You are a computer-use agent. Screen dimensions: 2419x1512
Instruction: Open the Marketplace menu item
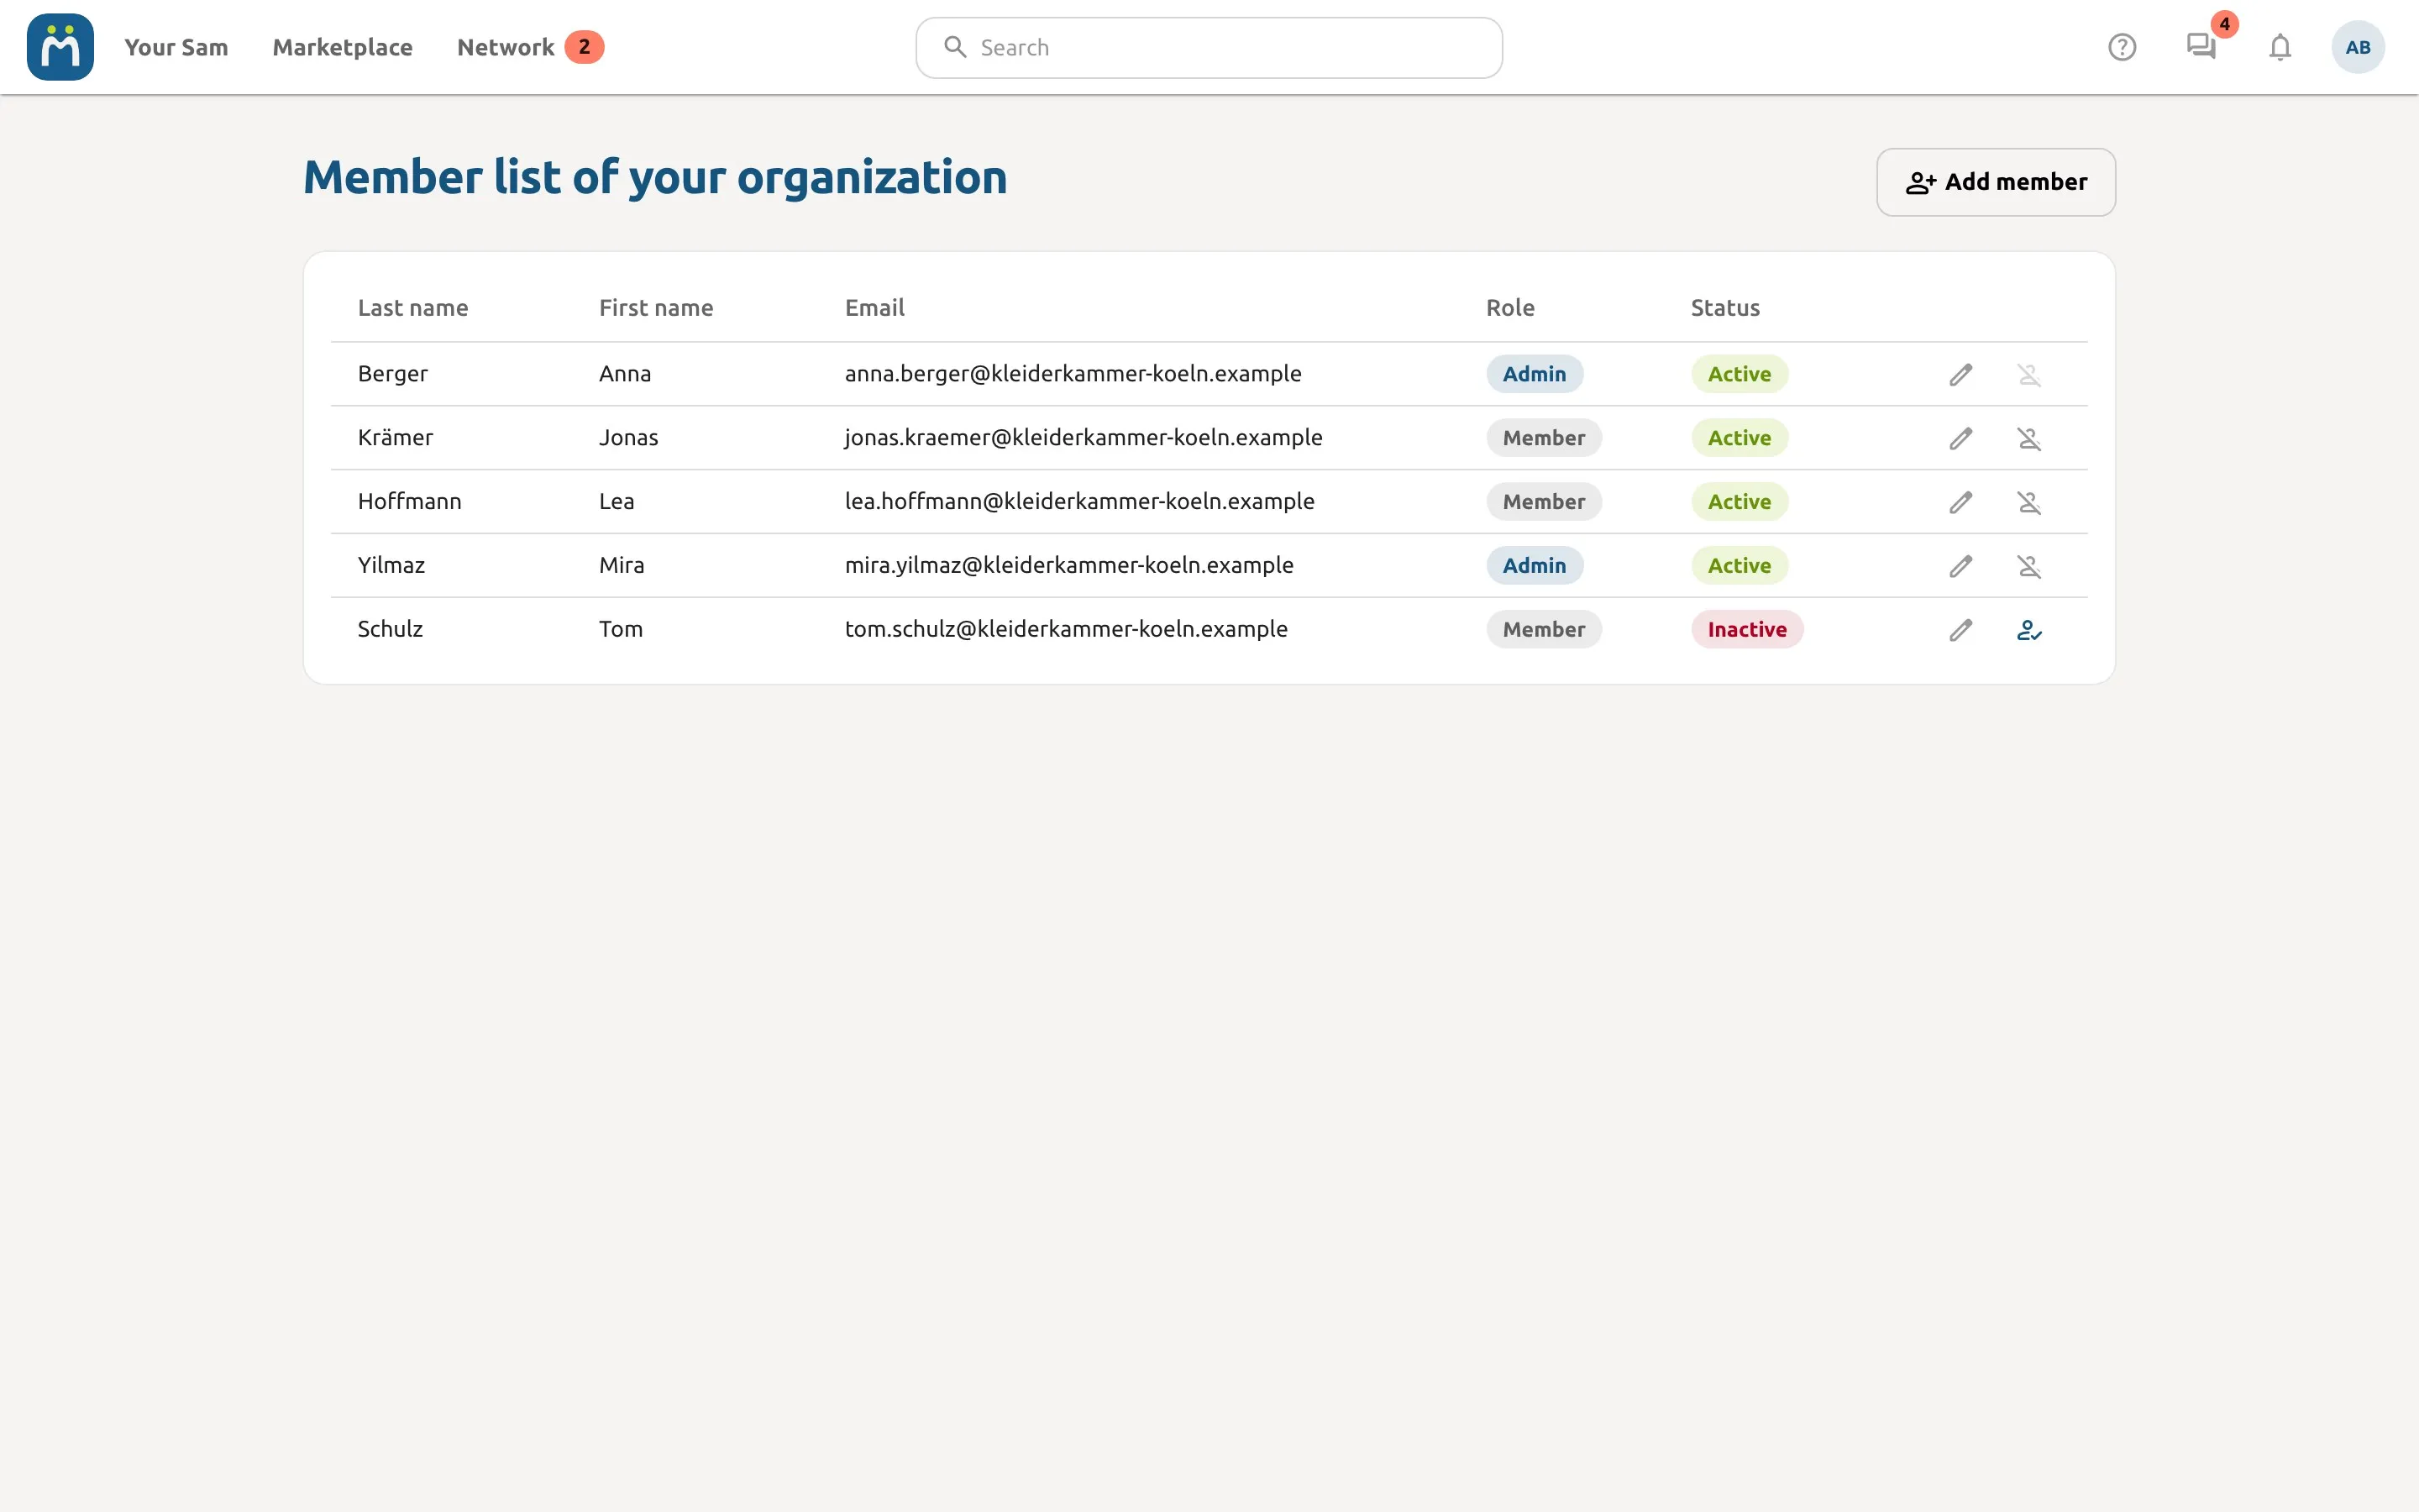coord(343,47)
